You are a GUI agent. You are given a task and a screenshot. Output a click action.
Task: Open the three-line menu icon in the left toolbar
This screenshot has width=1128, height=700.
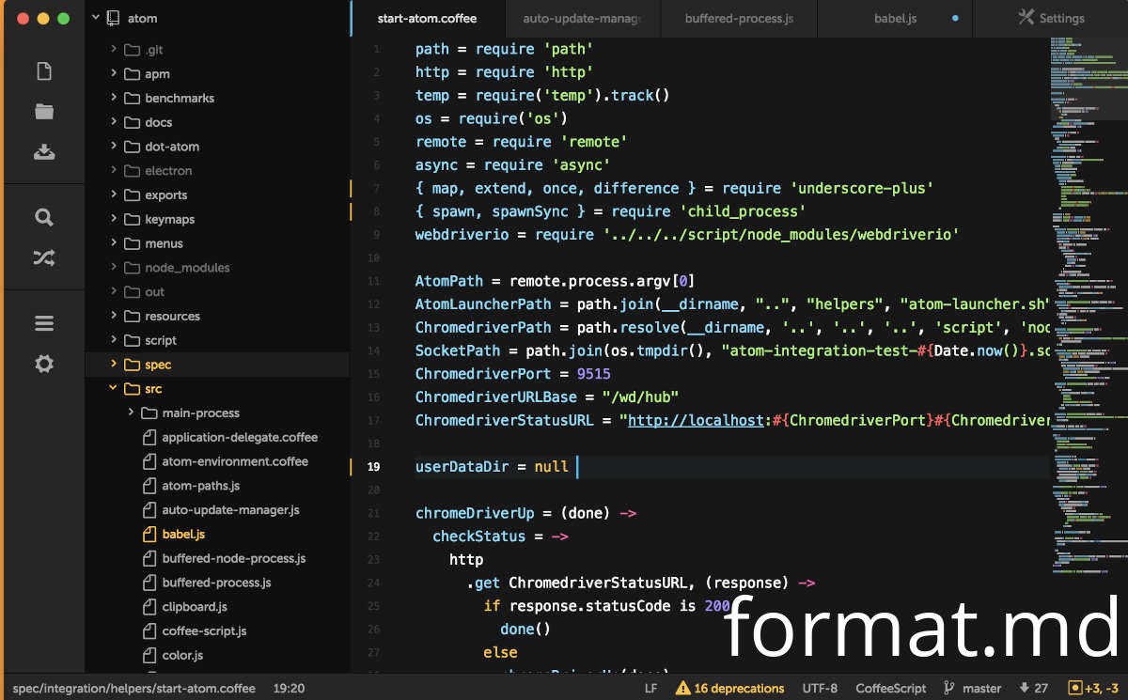(43, 323)
